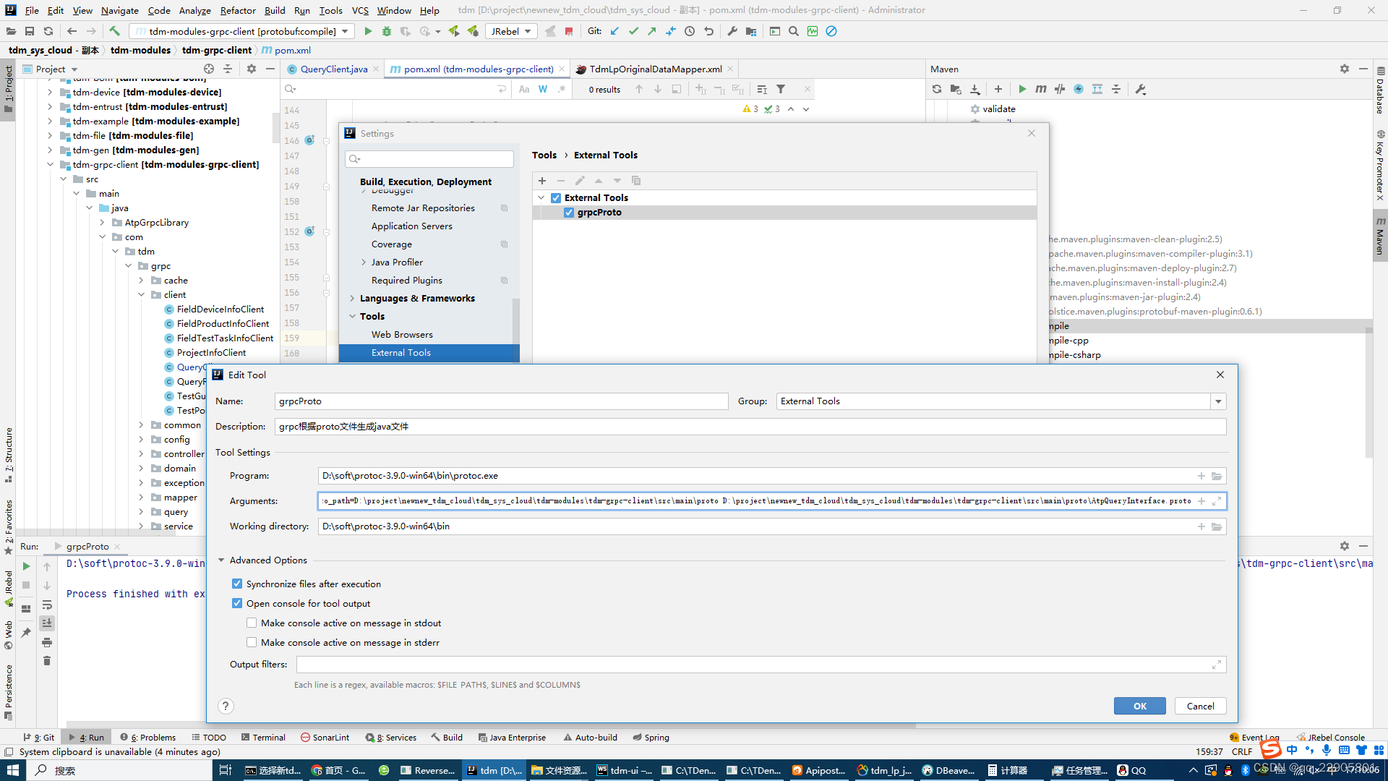The height and width of the screenshot is (781, 1388).
Task: Collapse the Advanced Options section
Action: point(222,560)
